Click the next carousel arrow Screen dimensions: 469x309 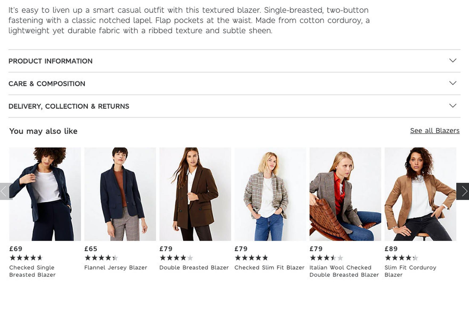coord(463,191)
